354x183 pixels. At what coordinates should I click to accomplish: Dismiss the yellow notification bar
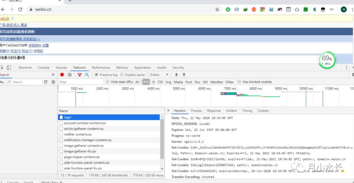(x=13, y=18)
